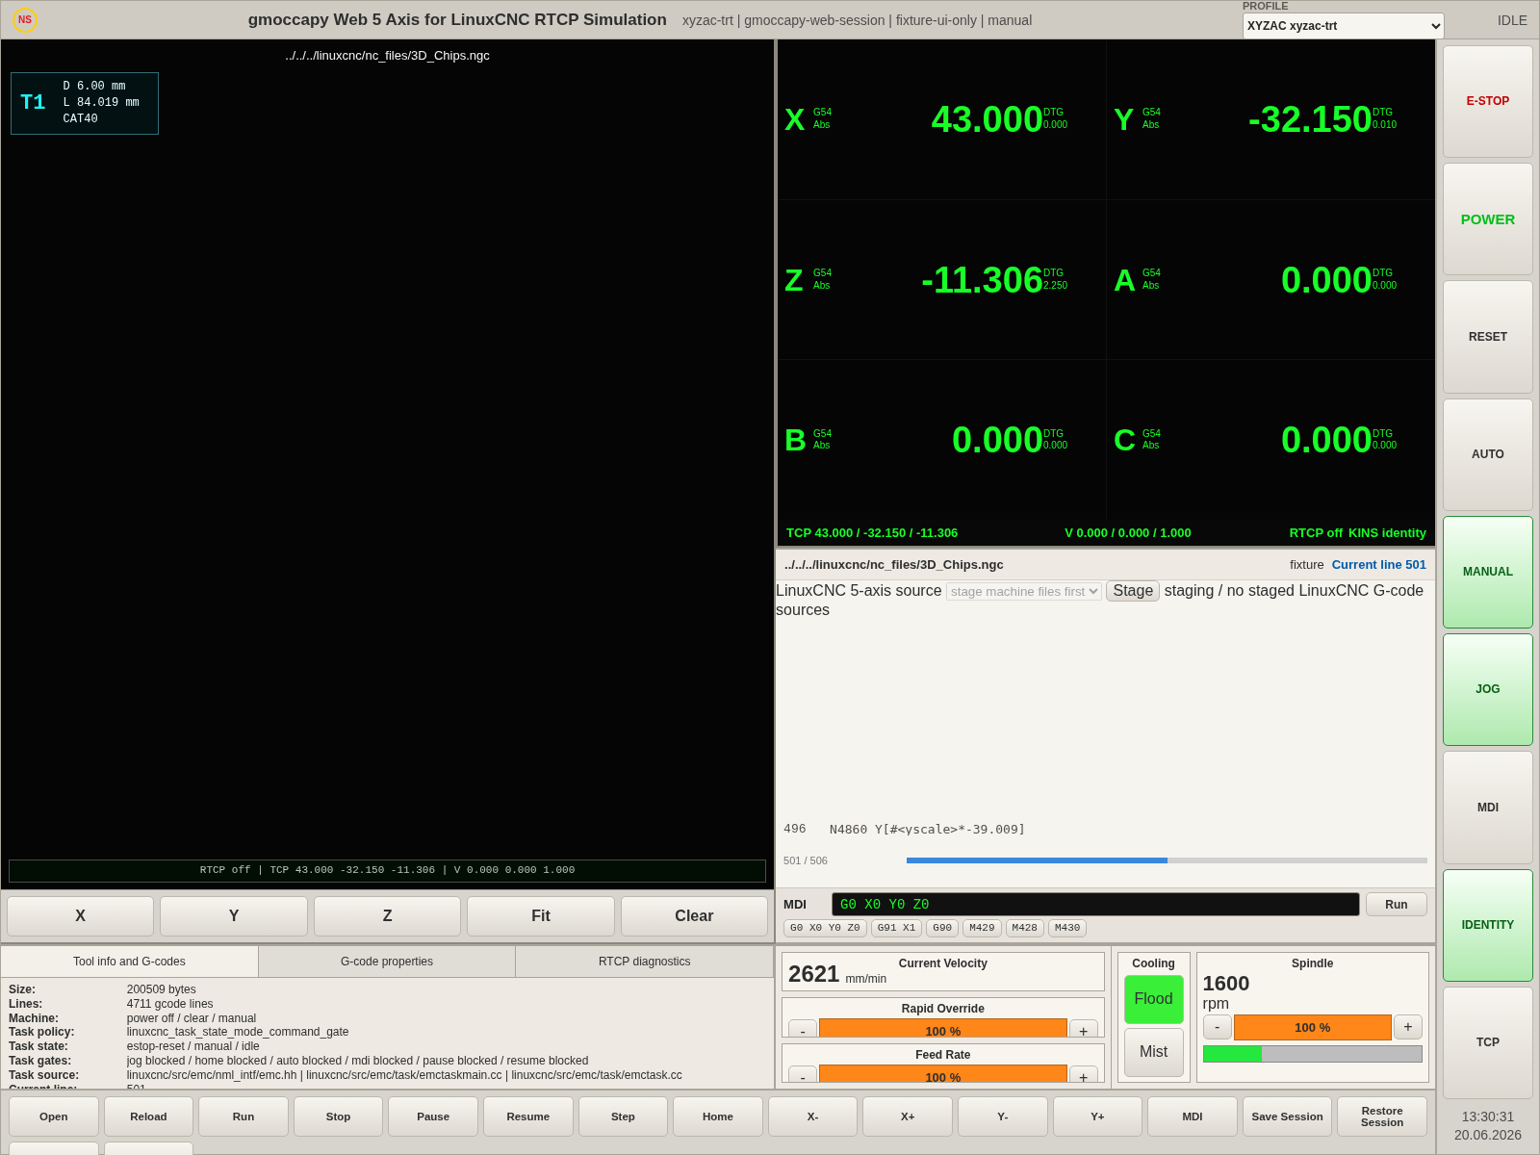Switch to AUTO mode in the sidebar

[1487, 454]
